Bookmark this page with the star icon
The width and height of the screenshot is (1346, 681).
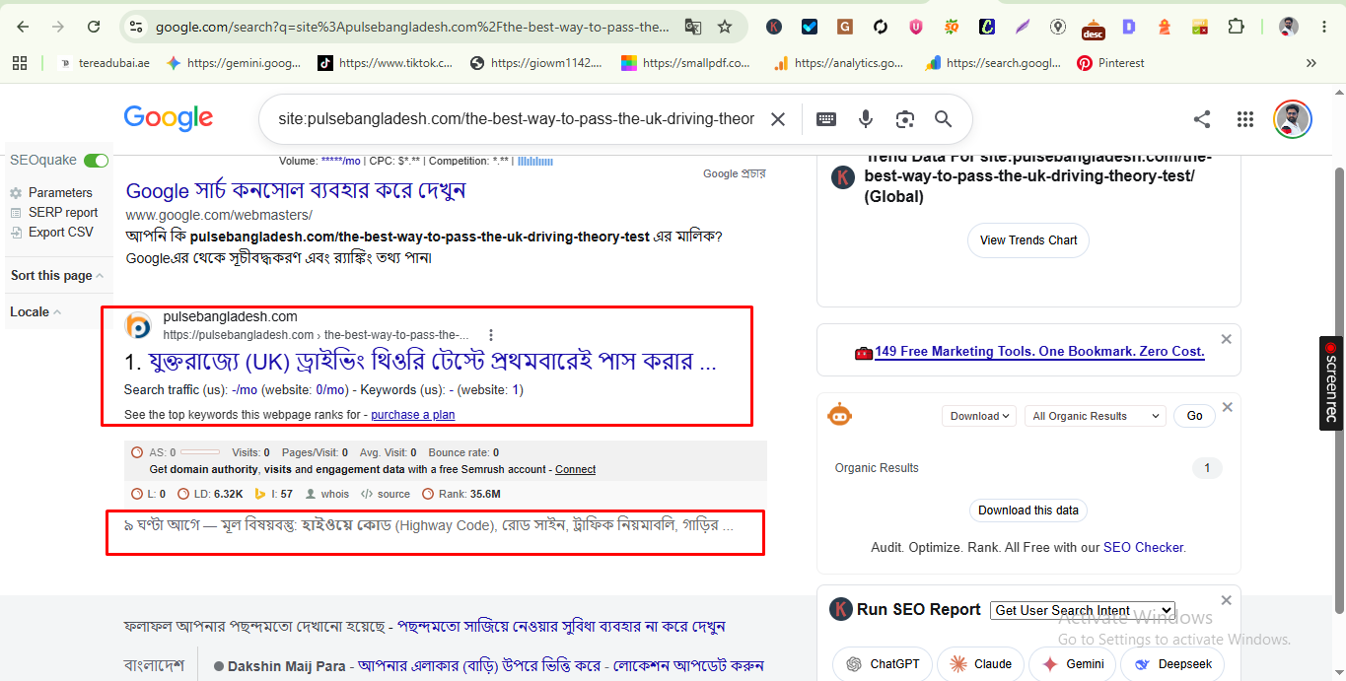[x=725, y=27]
